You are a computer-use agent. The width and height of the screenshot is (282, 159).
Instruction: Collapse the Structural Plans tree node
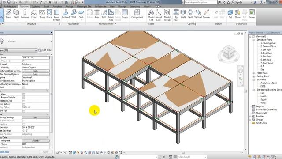coord(254,40)
